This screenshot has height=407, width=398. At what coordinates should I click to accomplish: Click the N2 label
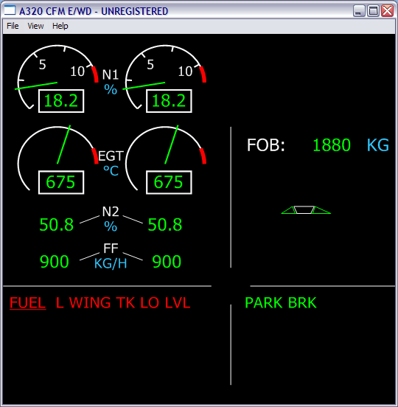pos(111,212)
